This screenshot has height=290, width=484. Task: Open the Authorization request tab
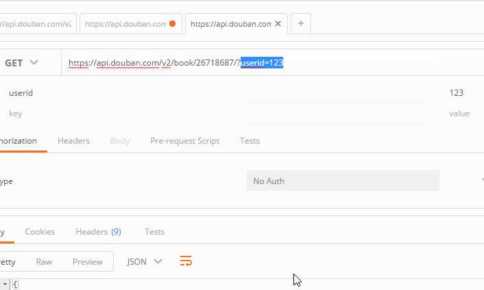pos(19,141)
